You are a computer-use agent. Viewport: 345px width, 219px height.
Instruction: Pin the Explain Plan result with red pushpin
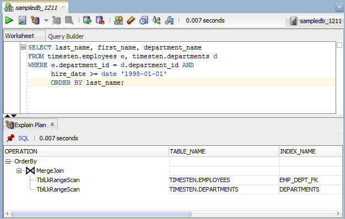pos(10,138)
